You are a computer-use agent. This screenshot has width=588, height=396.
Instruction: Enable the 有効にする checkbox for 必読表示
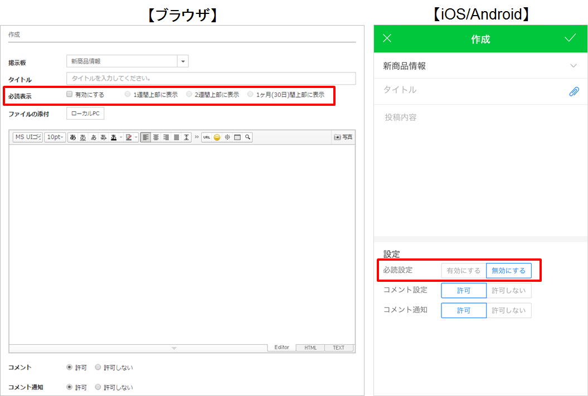tap(70, 94)
